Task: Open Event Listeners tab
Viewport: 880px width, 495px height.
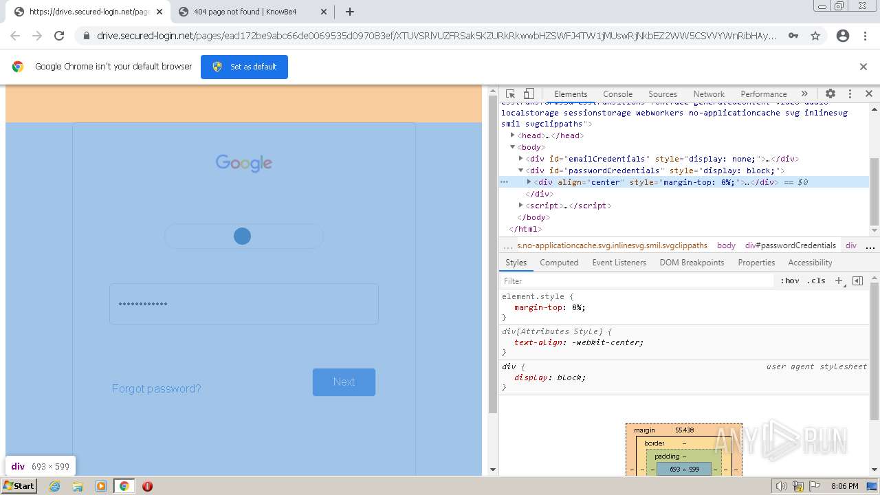Action: click(619, 263)
